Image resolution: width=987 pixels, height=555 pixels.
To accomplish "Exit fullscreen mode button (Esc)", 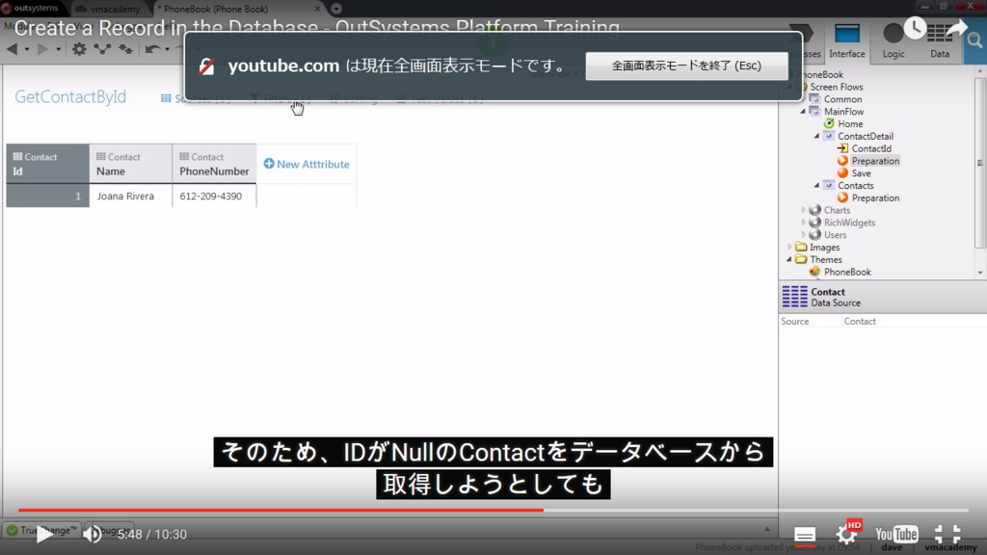I will click(686, 66).
